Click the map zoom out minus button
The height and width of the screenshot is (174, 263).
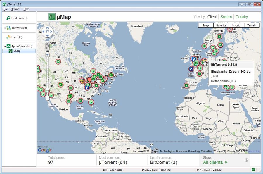tap(47, 98)
